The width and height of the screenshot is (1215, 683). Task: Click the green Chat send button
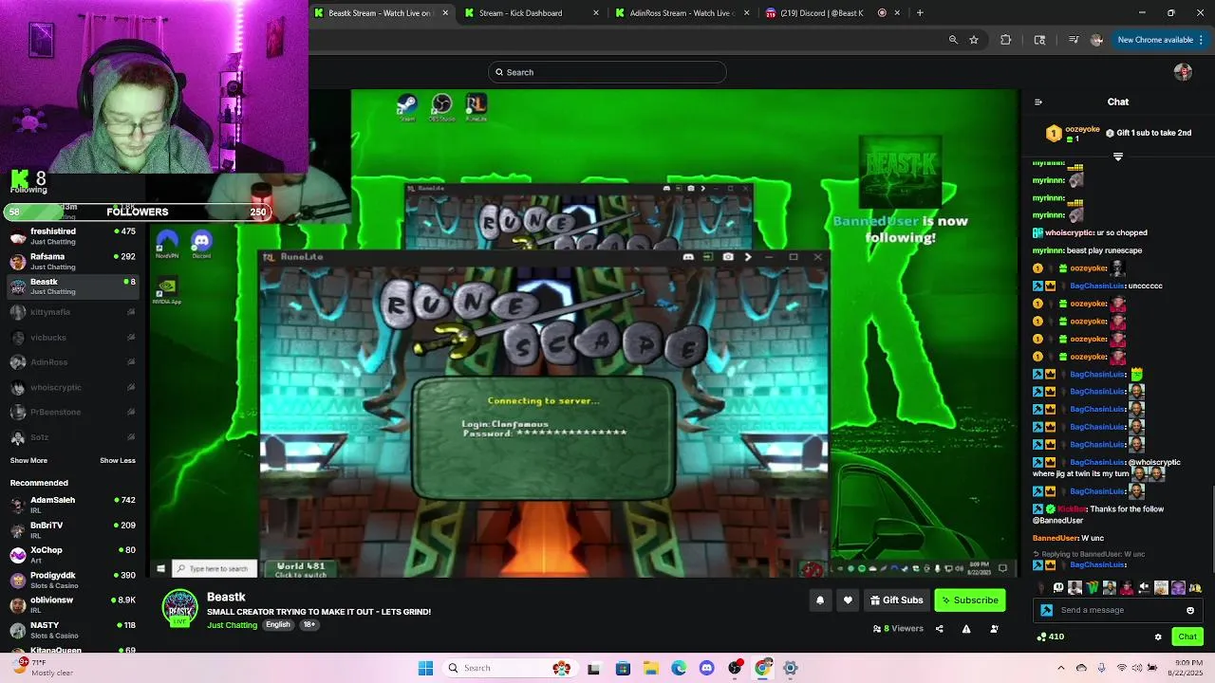coord(1187,637)
